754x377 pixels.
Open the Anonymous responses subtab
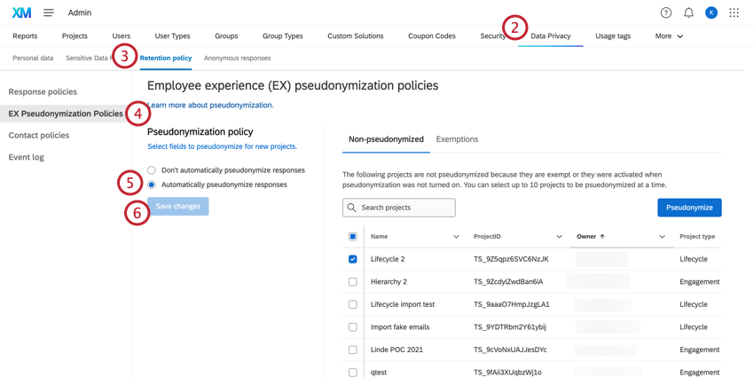click(237, 59)
